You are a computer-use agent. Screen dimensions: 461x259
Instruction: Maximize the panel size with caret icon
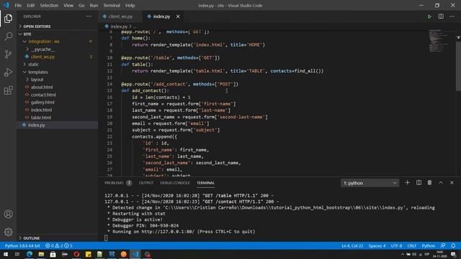click(441, 183)
